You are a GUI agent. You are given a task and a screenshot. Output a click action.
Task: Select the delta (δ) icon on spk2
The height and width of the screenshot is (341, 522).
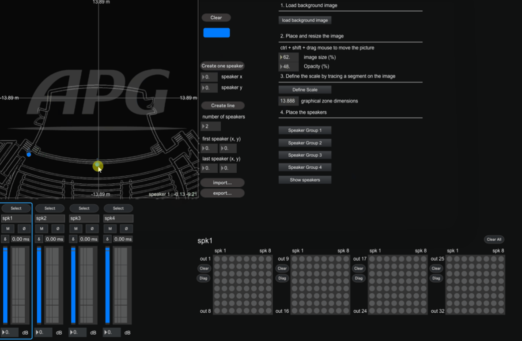pyautogui.click(x=38, y=239)
